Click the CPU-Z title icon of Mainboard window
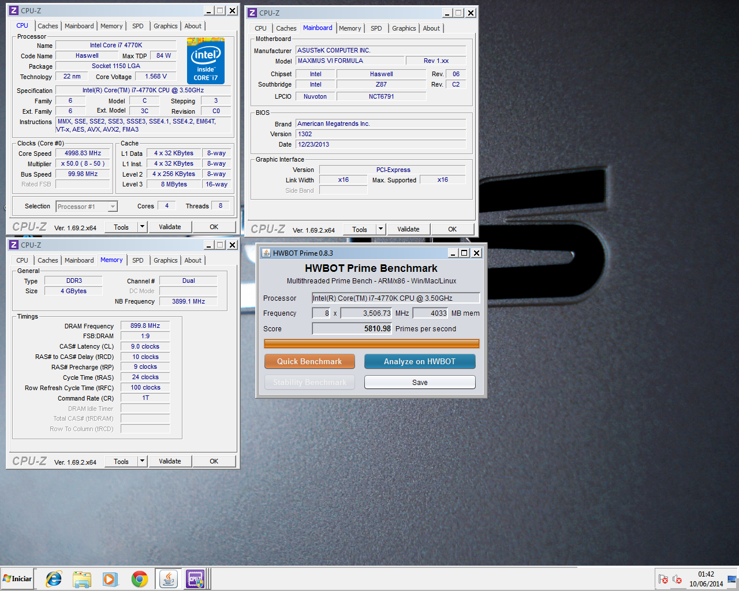 pos(252,13)
